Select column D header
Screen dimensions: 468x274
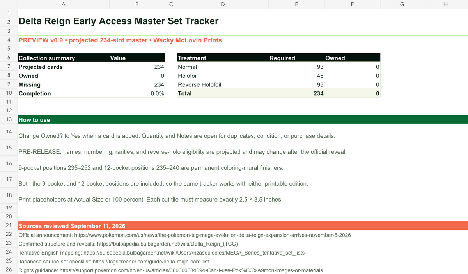(223, 4)
